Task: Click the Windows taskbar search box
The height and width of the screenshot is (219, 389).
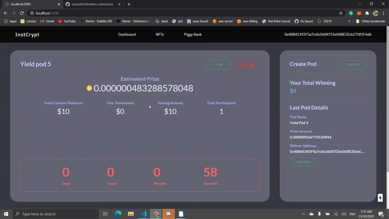Action: tap(56, 214)
